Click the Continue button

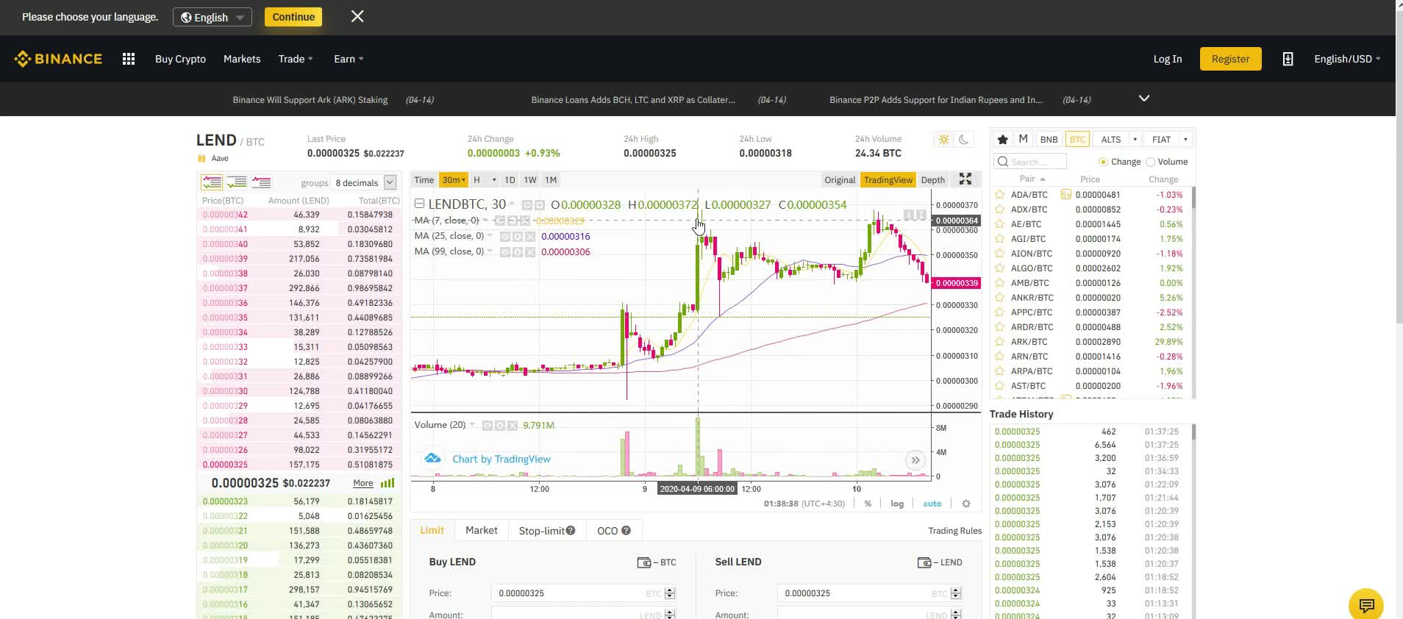293,17
